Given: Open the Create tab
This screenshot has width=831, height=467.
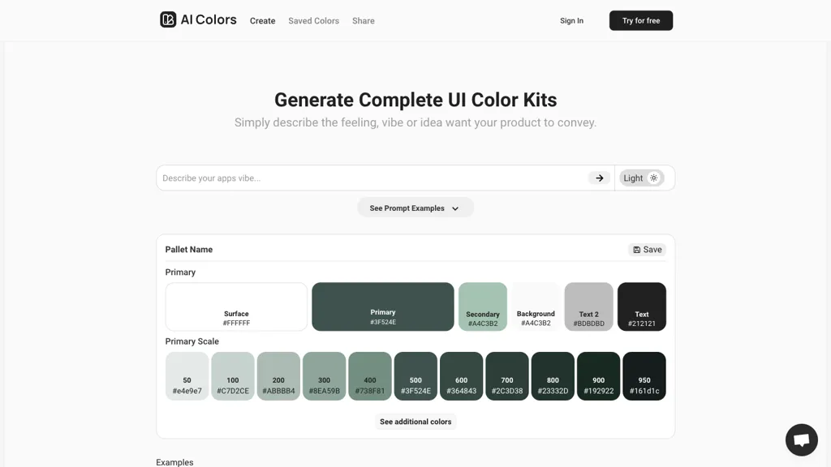Looking at the screenshot, I should 262,20.
